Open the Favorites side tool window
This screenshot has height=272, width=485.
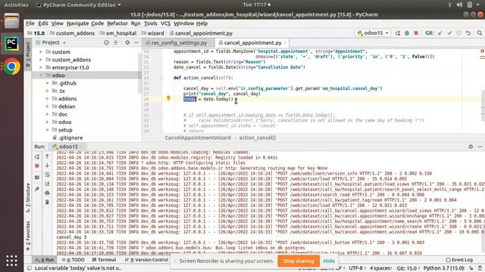[x=28, y=236]
